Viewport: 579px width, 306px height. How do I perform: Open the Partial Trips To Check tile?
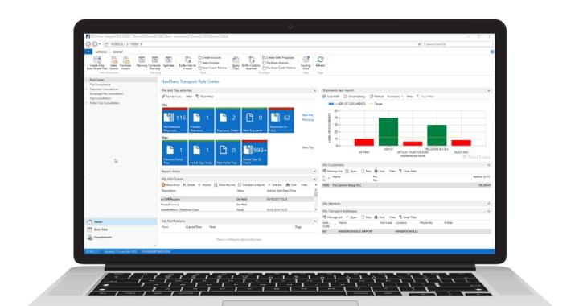[x=255, y=153]
